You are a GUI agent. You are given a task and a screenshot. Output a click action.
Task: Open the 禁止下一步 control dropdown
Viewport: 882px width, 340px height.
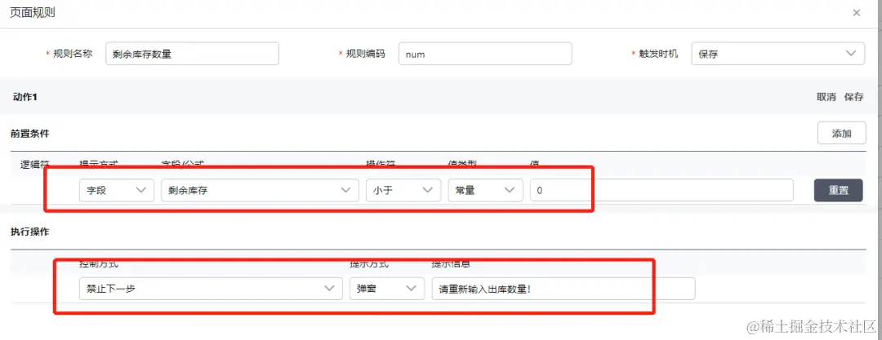(211, 289)
